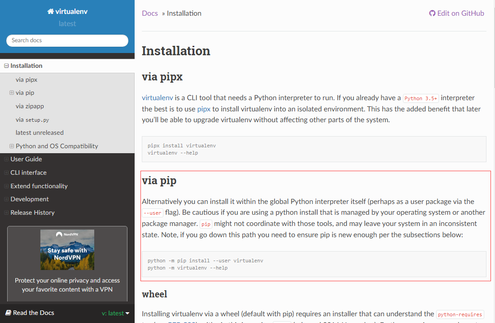Click the Docs breadcrumb link
Screen dimensions: 495x323
point(150,13)
